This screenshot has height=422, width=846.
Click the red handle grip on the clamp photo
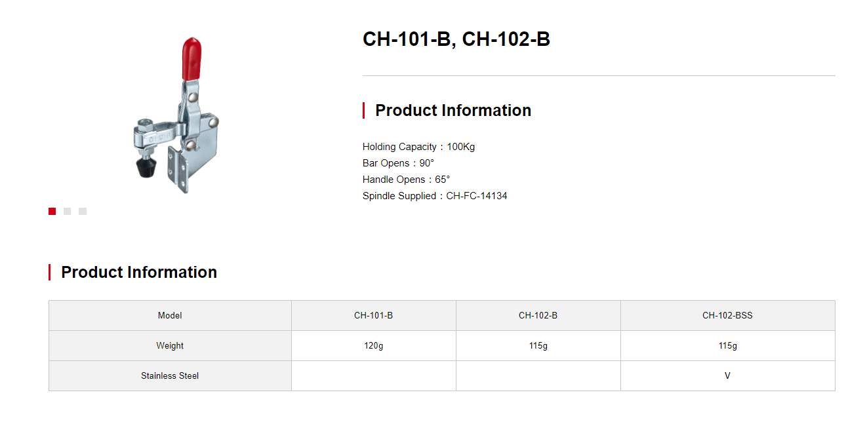(x=191, y=58)
